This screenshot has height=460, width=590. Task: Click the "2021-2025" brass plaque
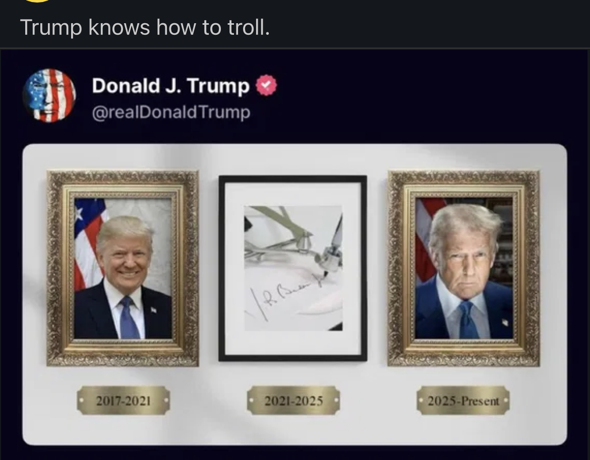pos(293,400)
